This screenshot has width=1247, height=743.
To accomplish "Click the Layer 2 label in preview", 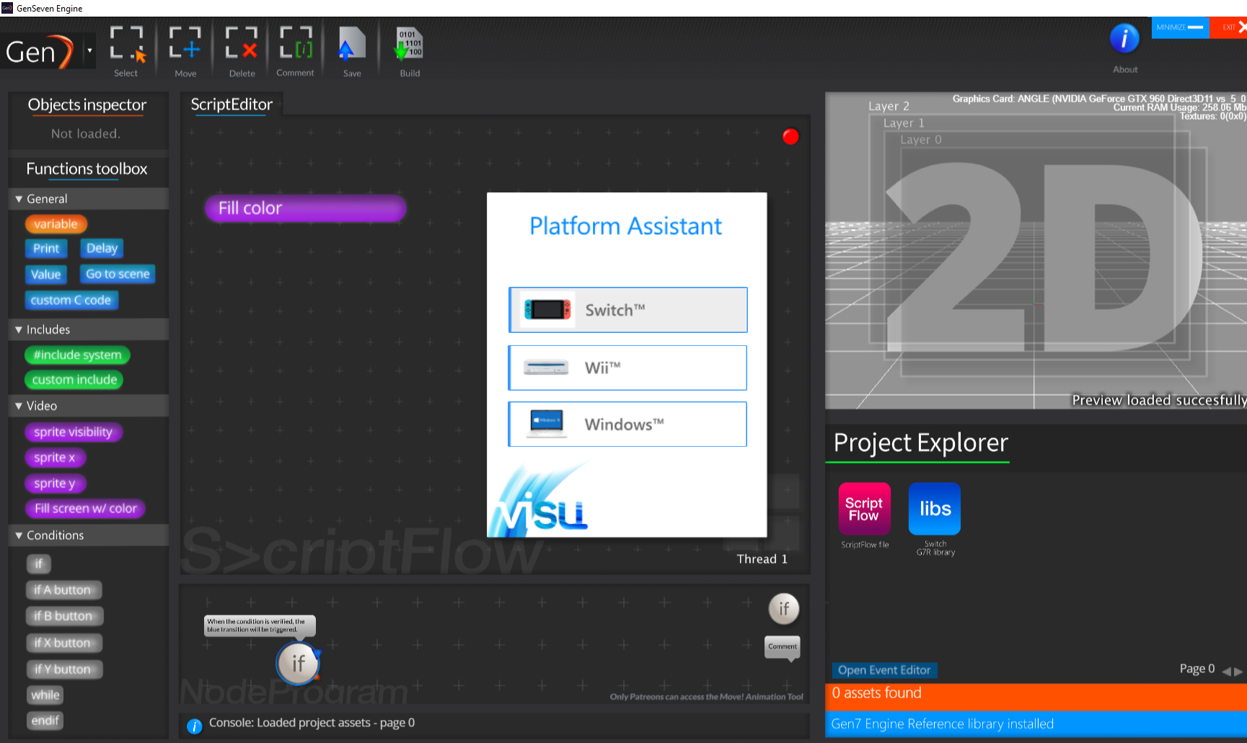I will 889,106.
